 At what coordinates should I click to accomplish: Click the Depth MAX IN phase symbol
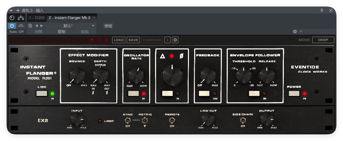[x=94, y=93]
